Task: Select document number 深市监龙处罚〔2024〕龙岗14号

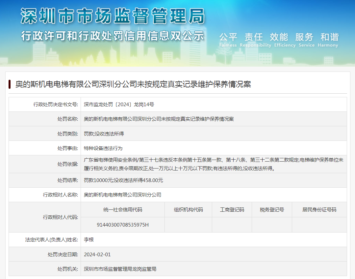Action: click(x=119, y=105)
